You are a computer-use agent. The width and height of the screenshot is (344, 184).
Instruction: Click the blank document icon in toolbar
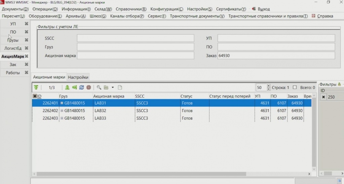coord(120,88)
